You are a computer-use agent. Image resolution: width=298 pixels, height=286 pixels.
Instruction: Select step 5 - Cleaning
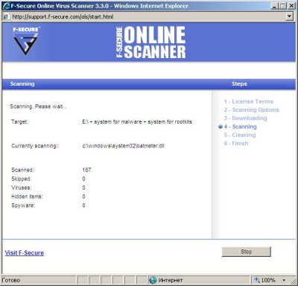click(240, 135)
